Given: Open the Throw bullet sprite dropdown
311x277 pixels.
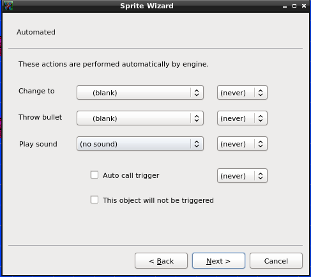Looking at the screenshot, I should (x=140, y=118).
